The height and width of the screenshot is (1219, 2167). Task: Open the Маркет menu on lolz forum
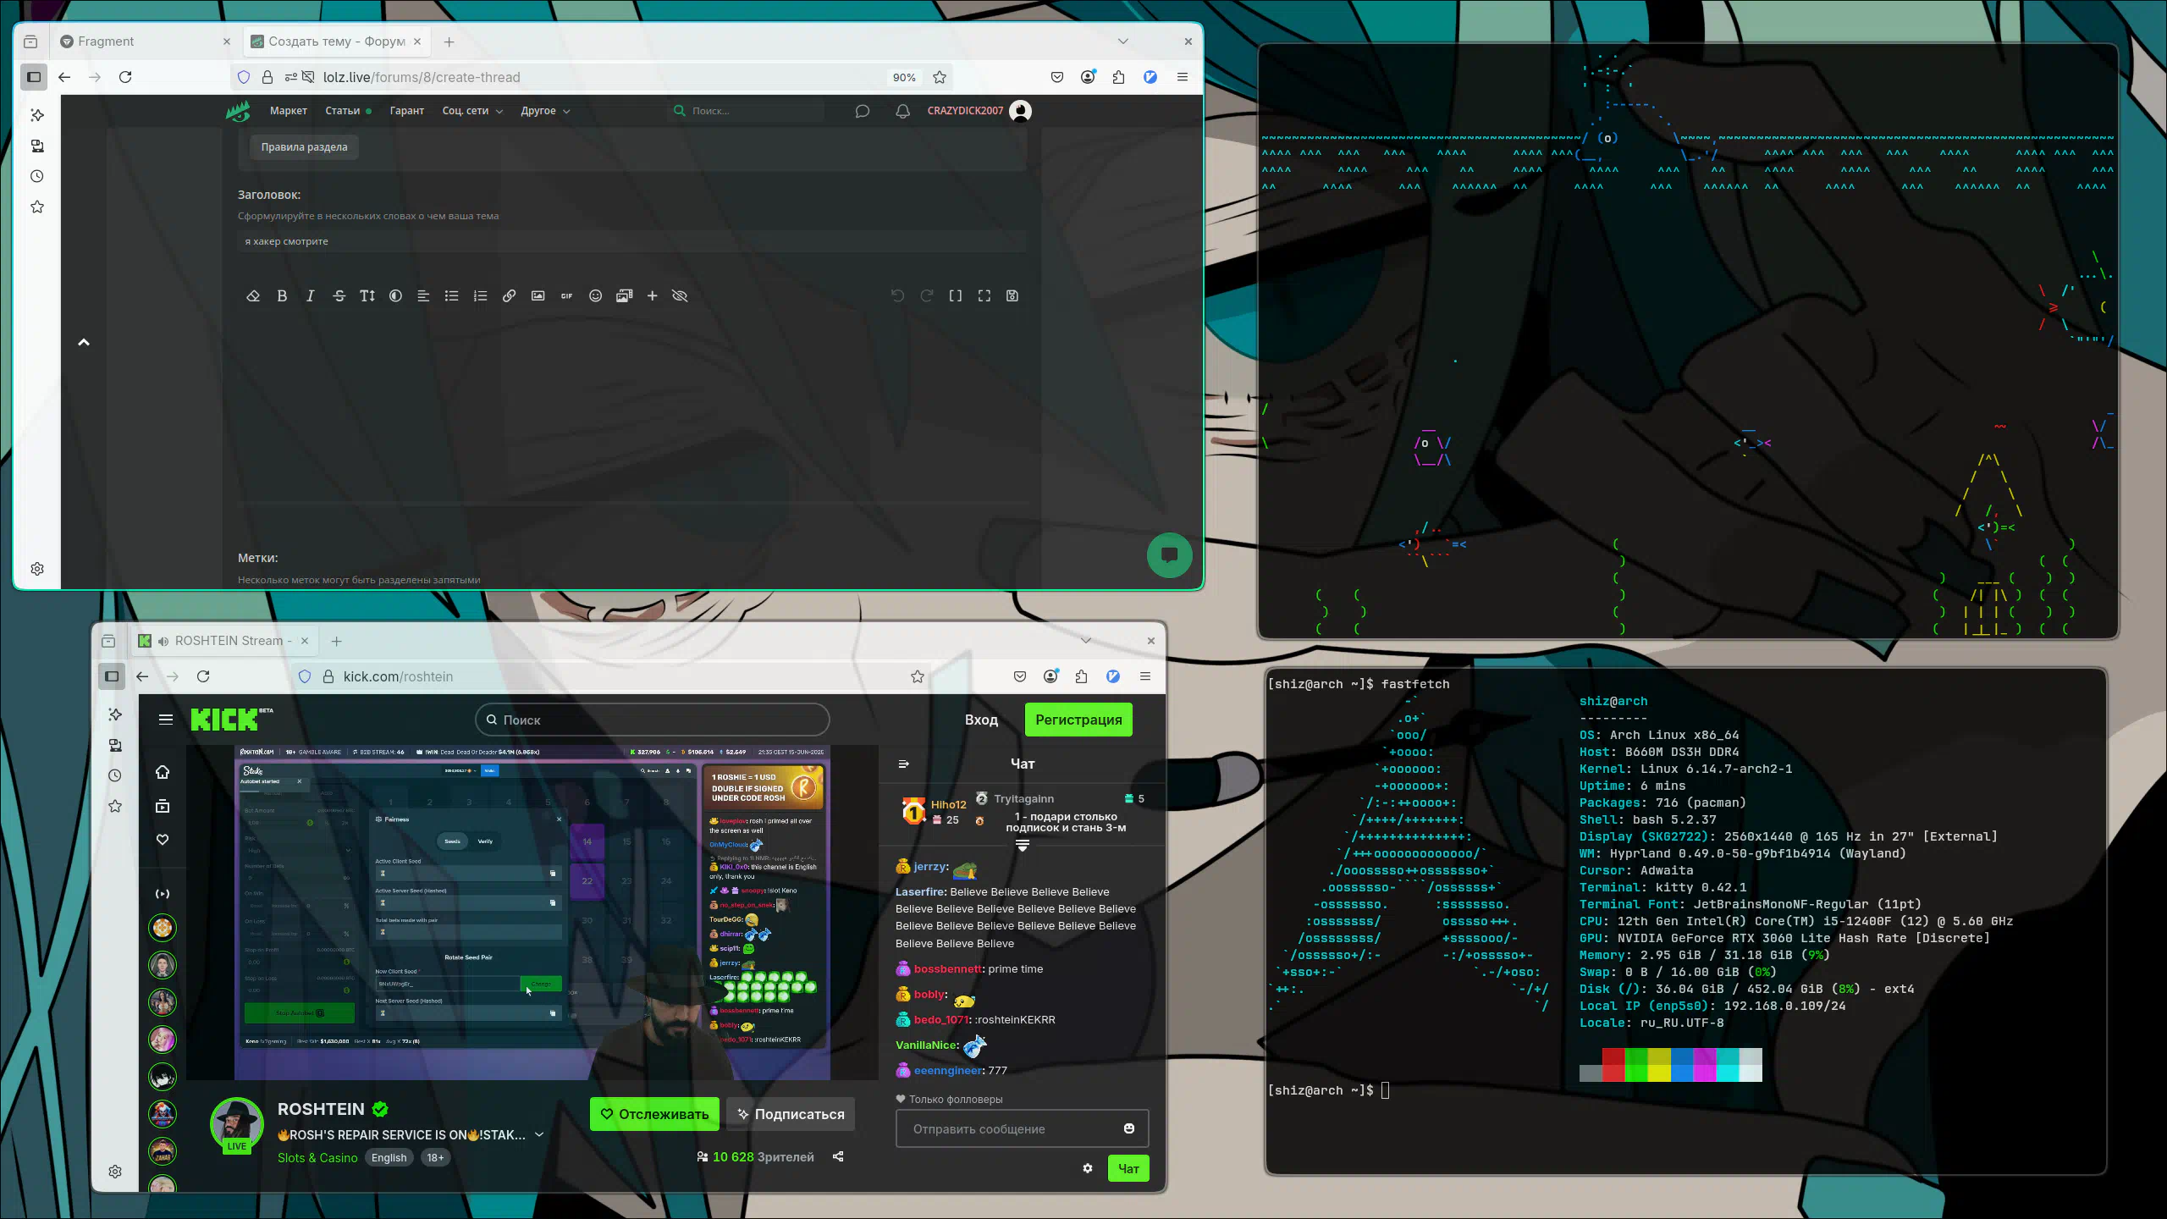[288, 111]
